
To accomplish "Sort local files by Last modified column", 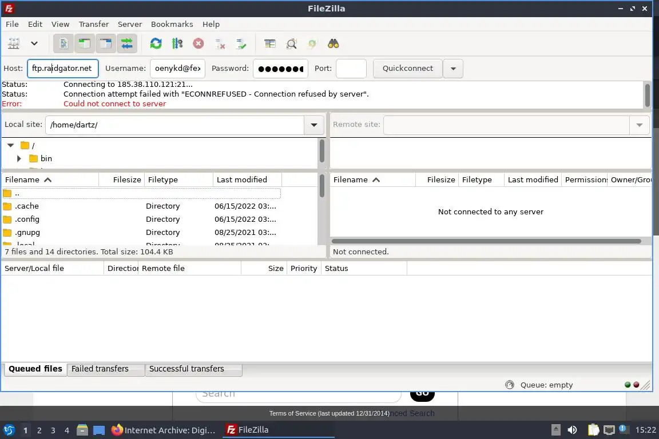I will [x=248, y=180].
